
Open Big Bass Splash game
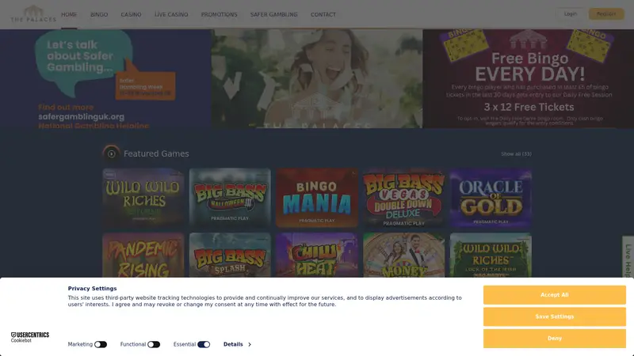click(230, 255)
